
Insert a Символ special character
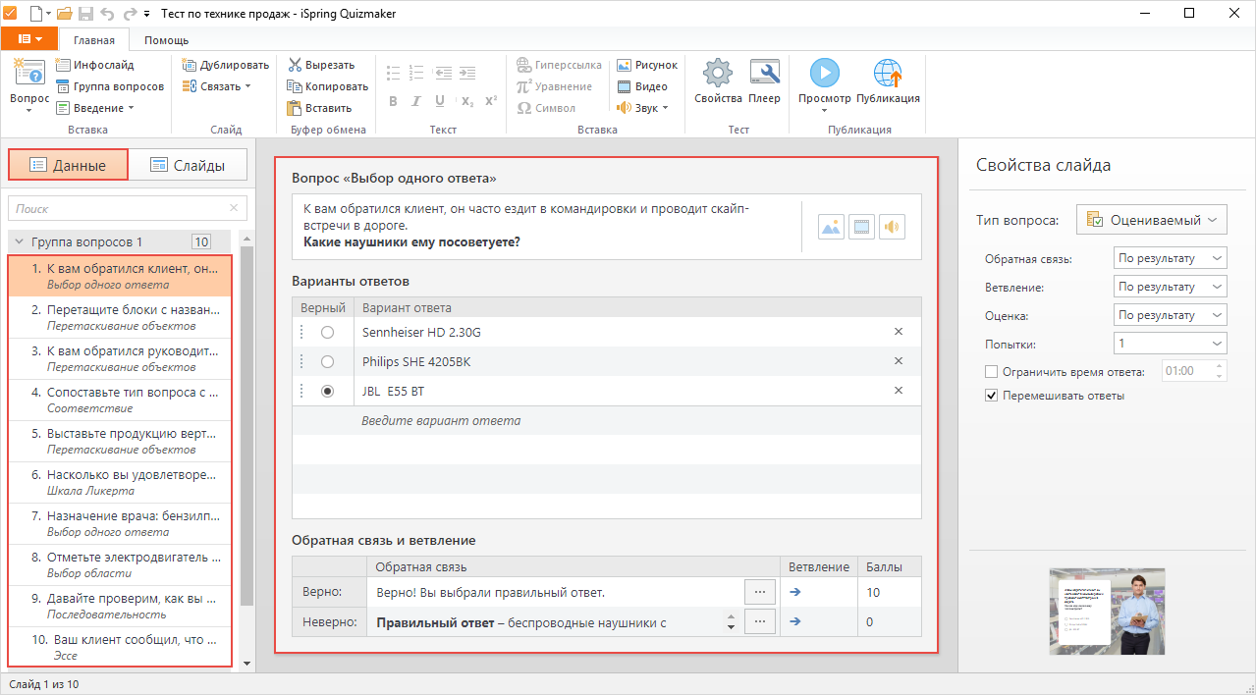[x=546, y=108]
